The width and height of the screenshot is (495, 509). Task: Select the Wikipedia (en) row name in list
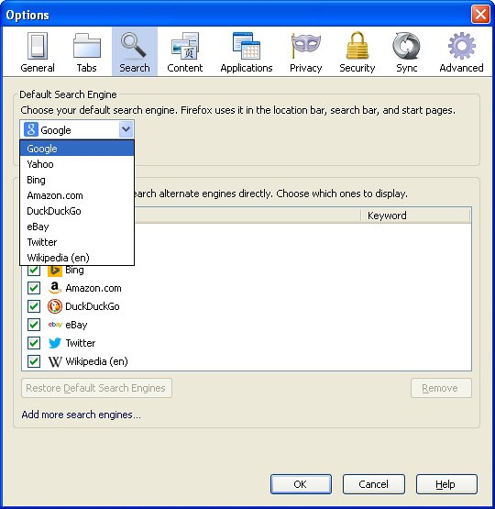(96, 361)
